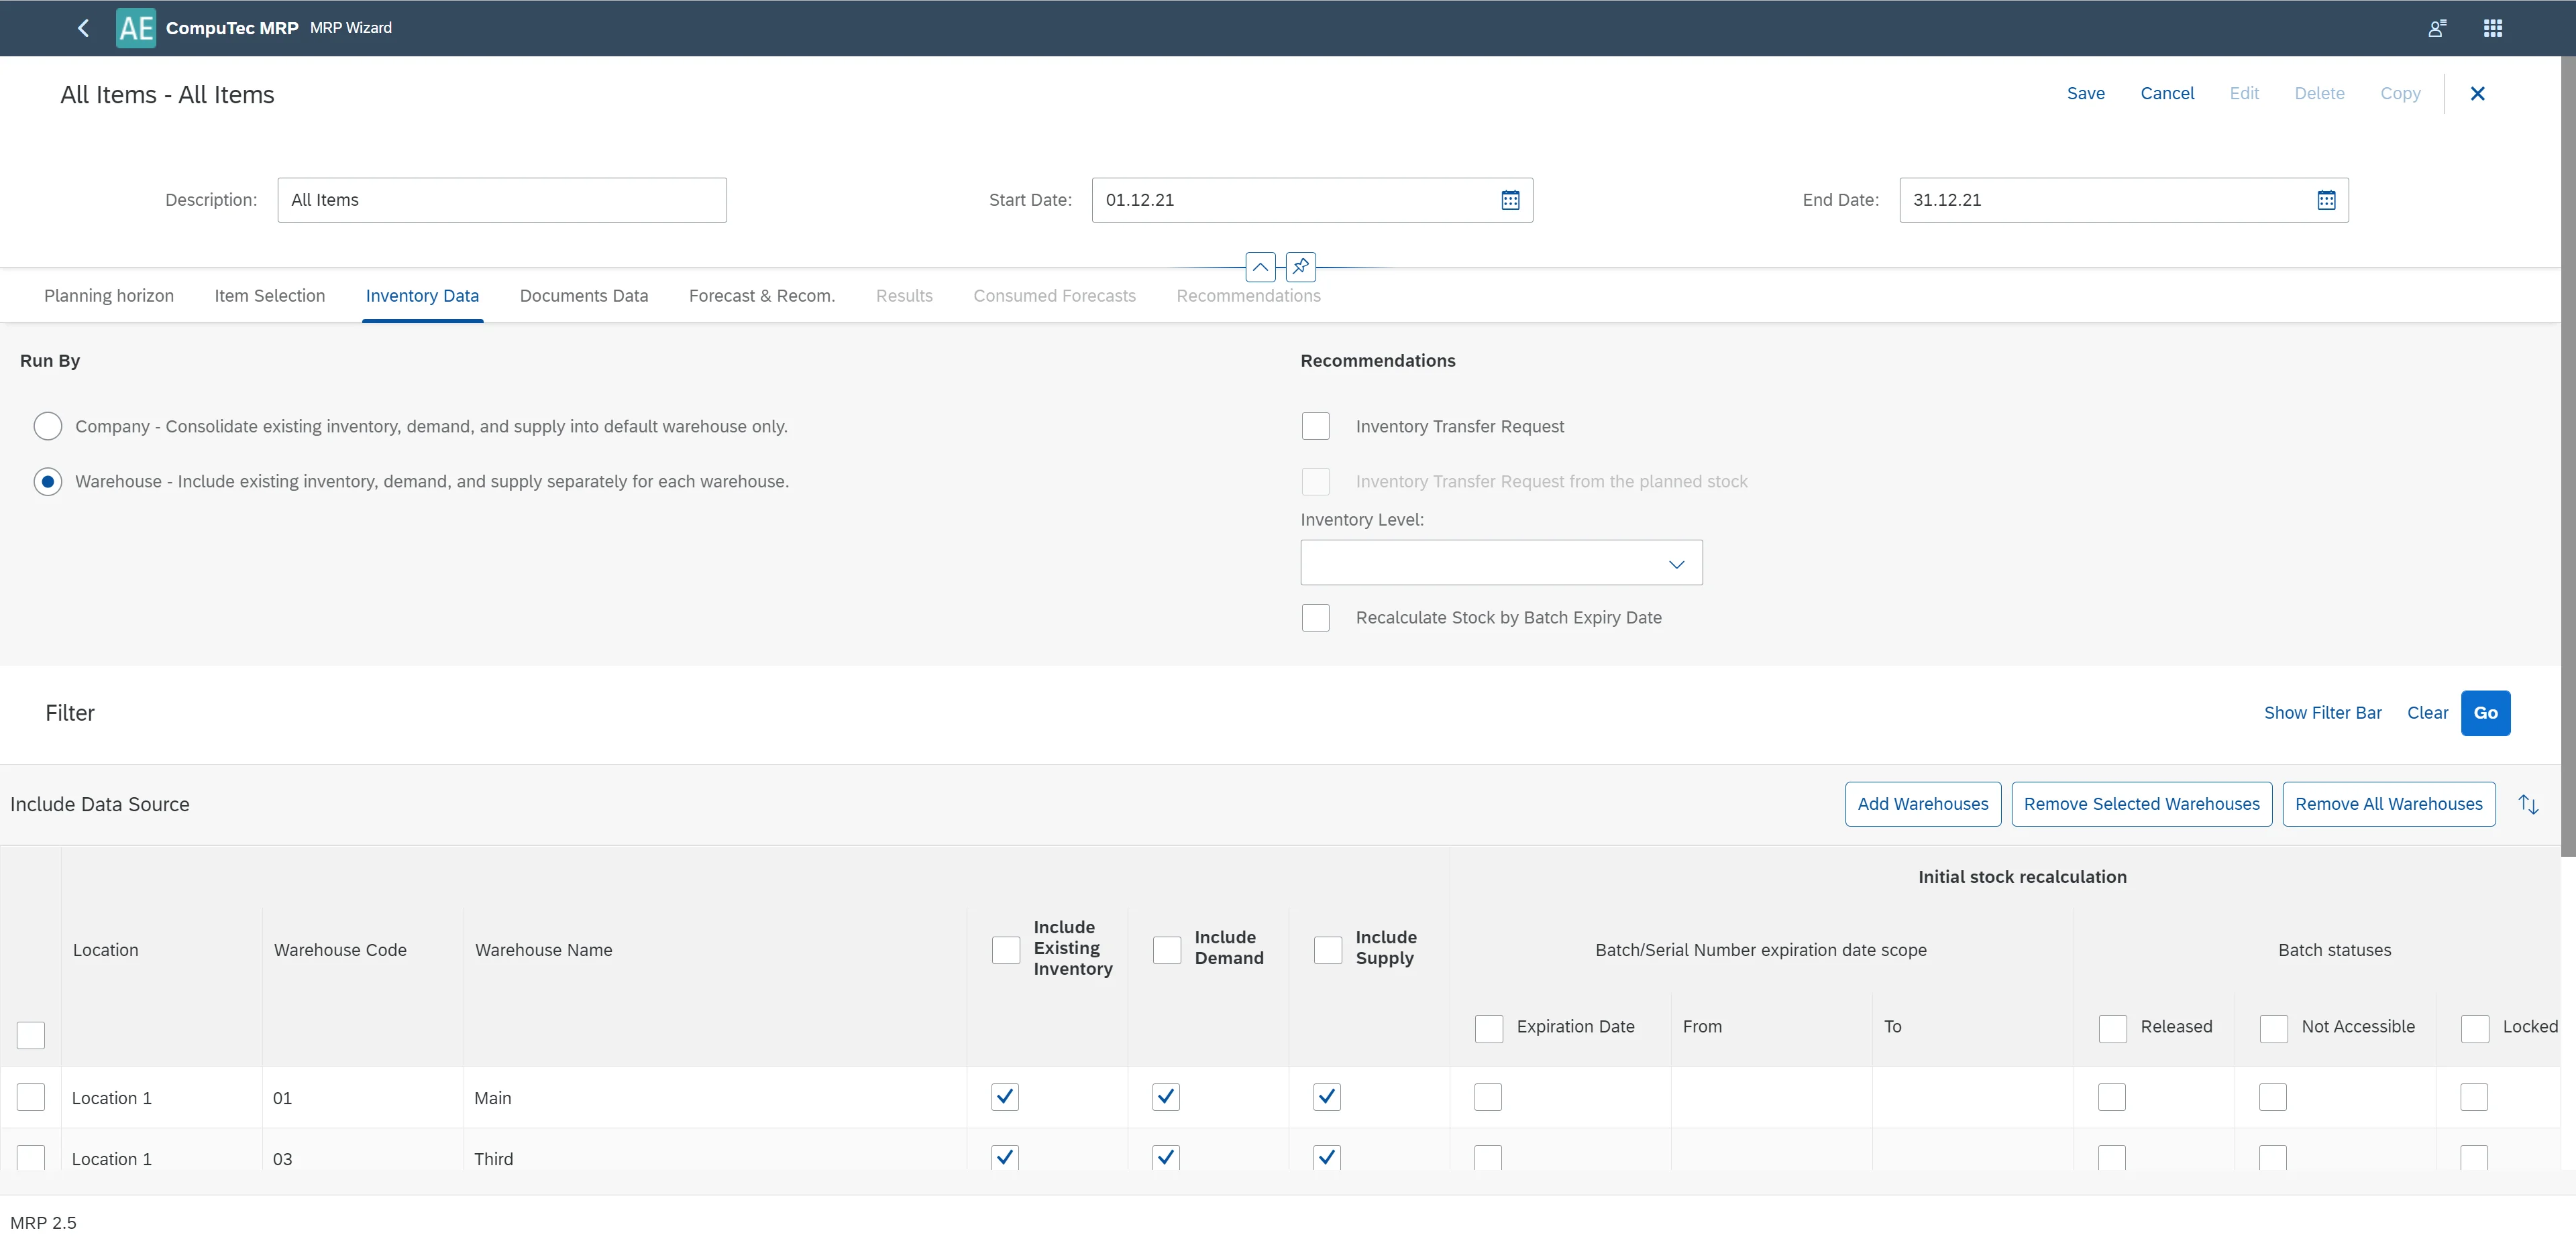Check Recalculate Stock by Batch Expiry Date
The width and height of the screenshot is (2576, 1249).
pos(1315,617)
